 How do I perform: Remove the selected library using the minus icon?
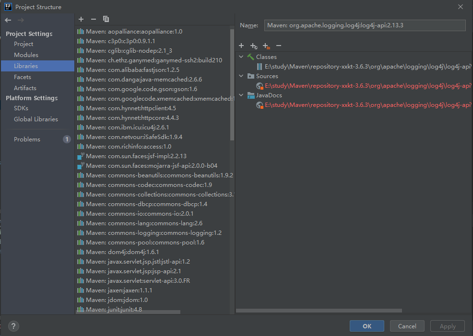[x=93, y=19]
